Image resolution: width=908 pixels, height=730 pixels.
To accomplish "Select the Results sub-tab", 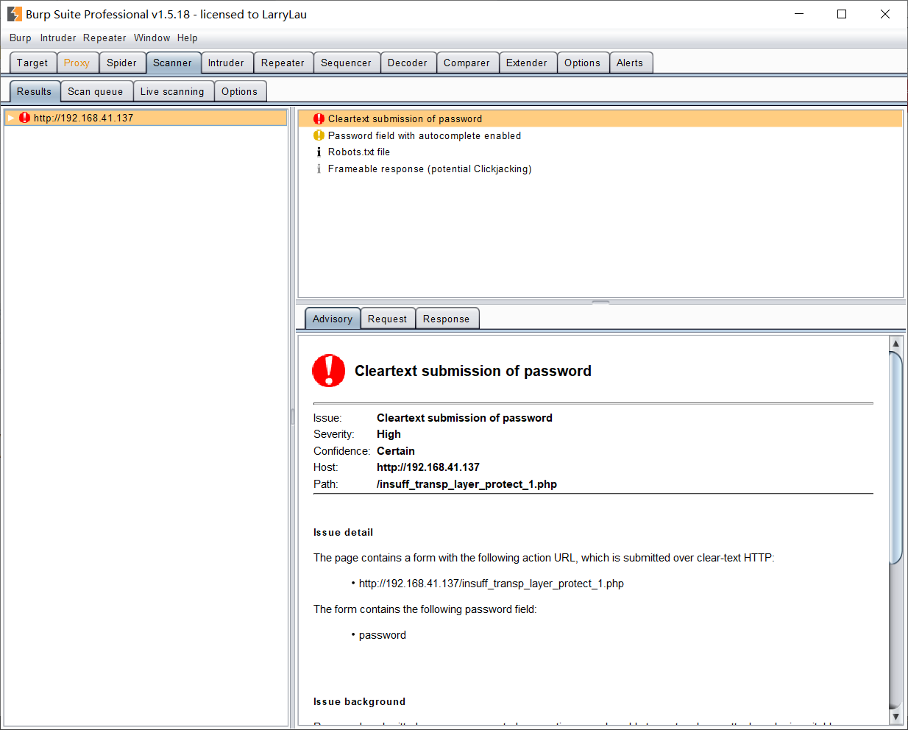I will (x=35, y=91).
